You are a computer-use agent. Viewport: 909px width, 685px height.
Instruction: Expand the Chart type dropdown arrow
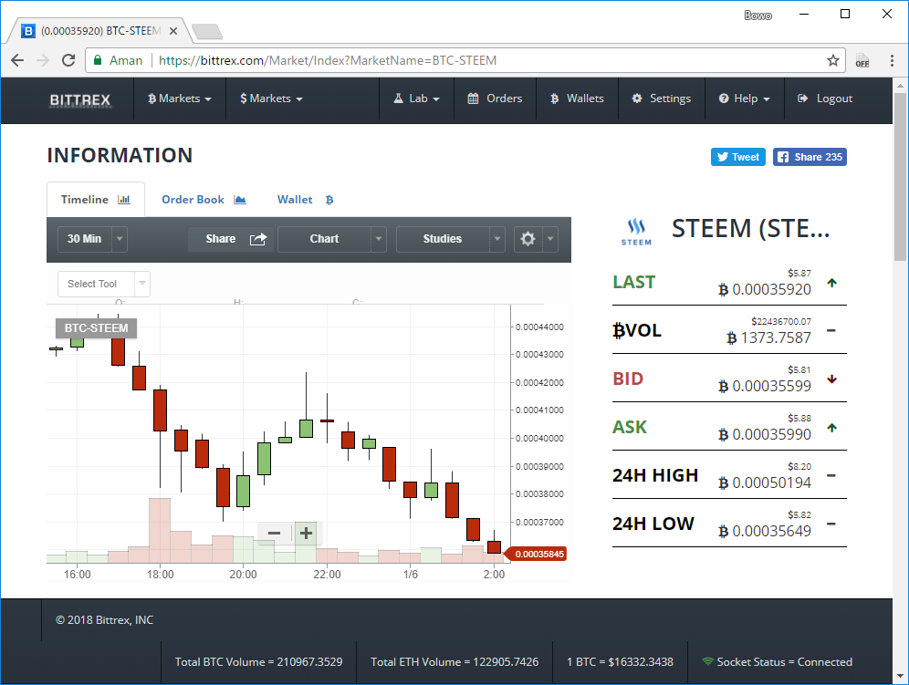[379, 239]
